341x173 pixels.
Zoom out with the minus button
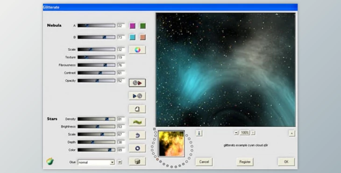236,133
